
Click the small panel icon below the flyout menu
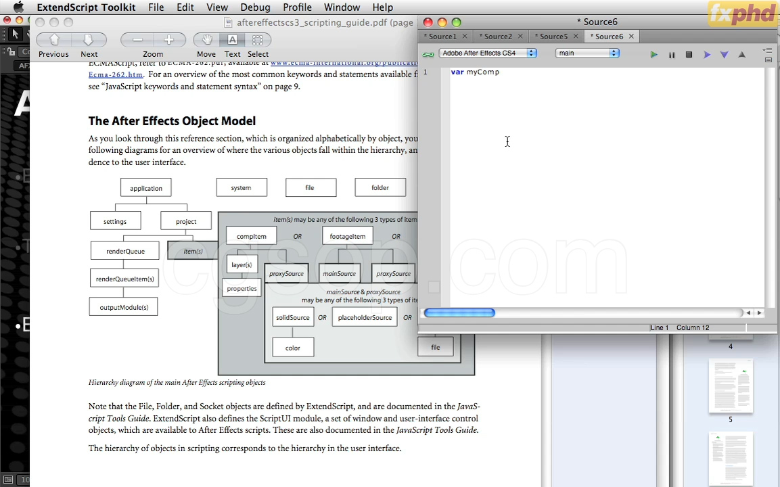[x=768, y=60]
